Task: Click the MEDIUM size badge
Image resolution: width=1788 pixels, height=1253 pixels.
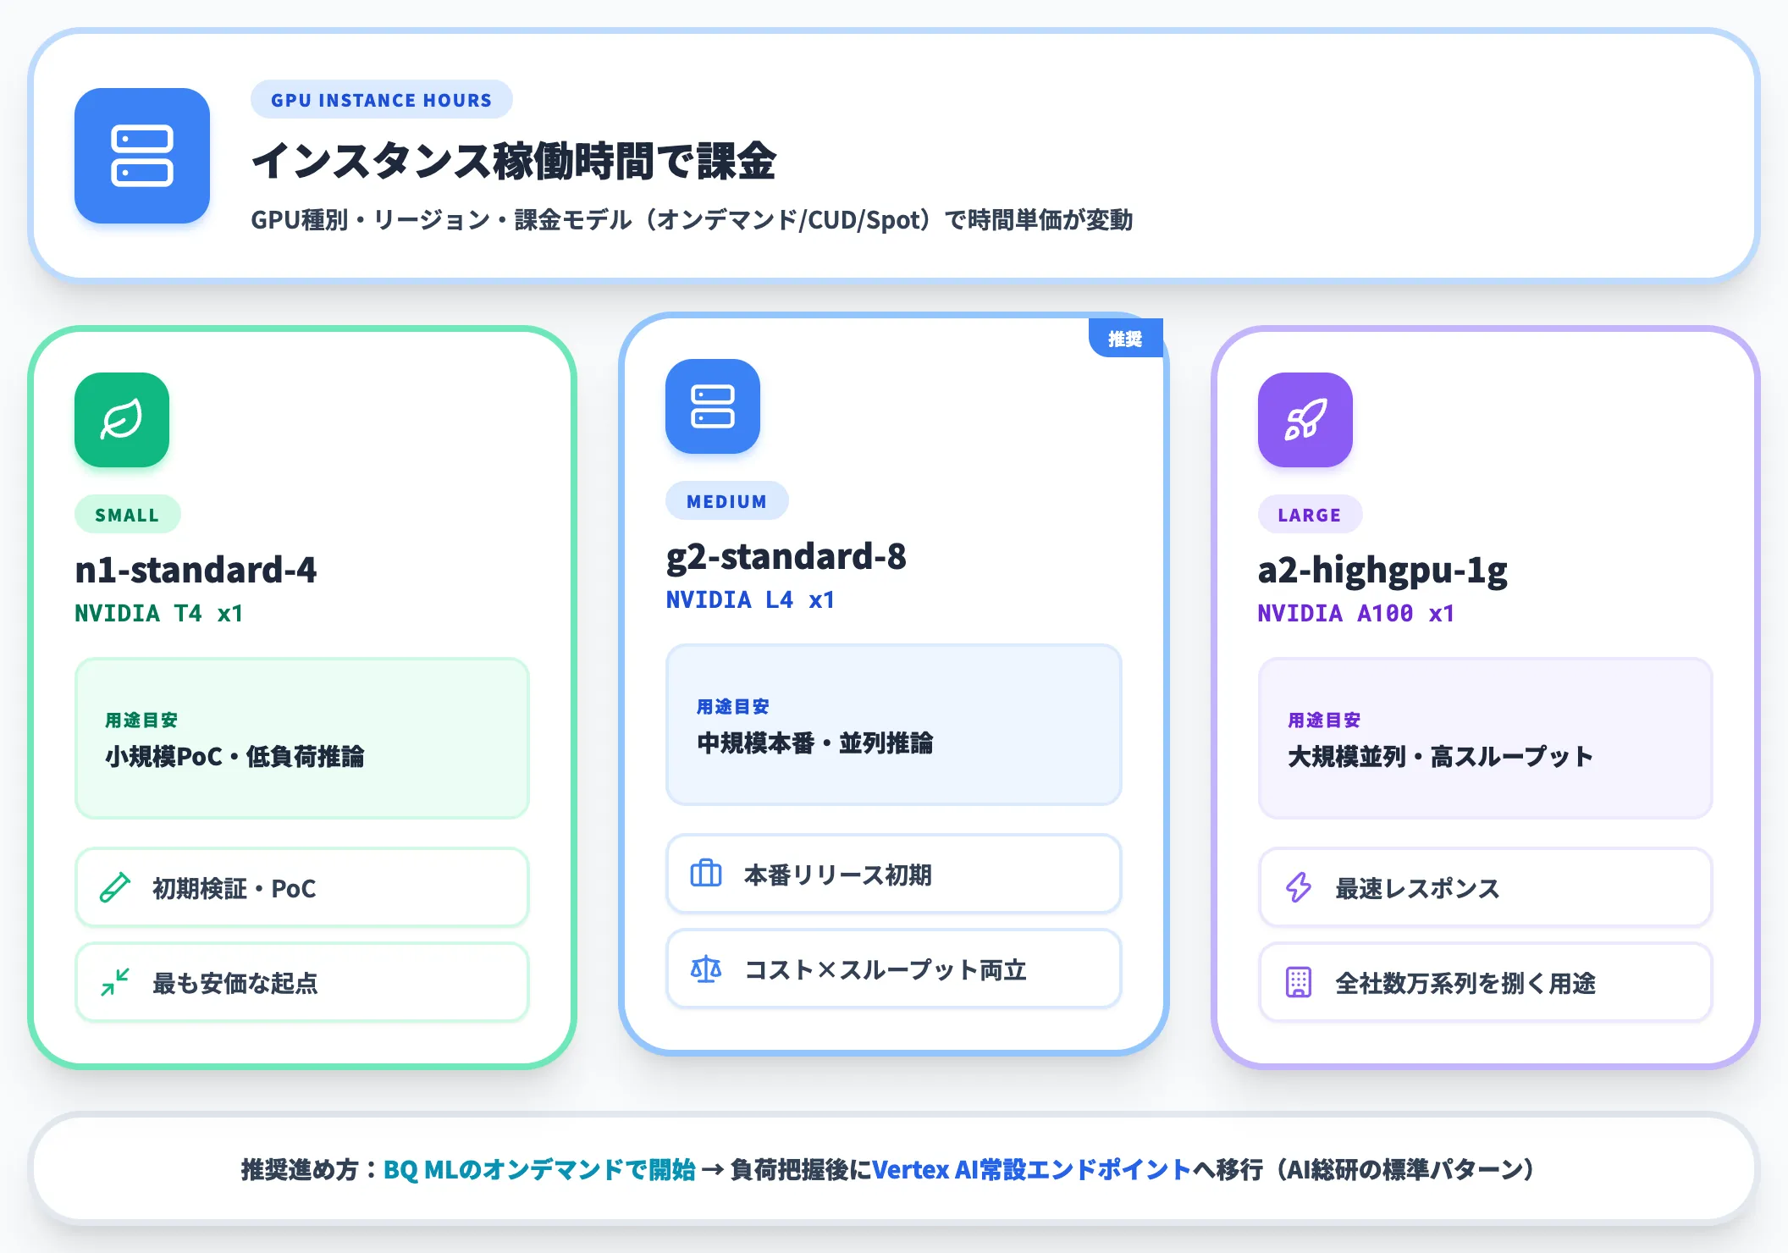Action: (726, 501)
